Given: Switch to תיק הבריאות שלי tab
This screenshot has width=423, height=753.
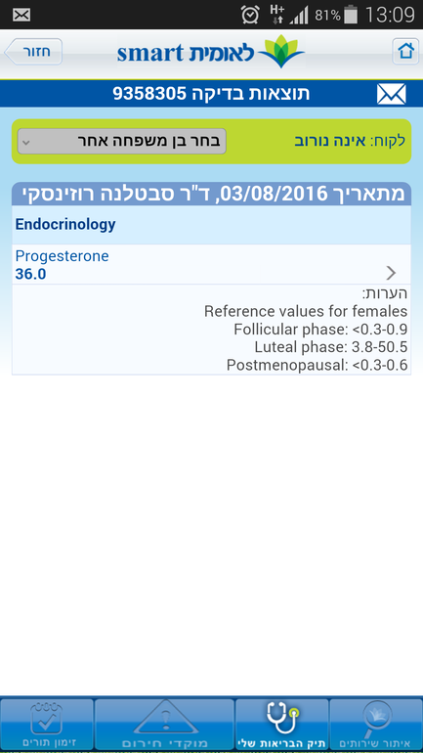Looking at the screenshot, I should coord(282,725).
